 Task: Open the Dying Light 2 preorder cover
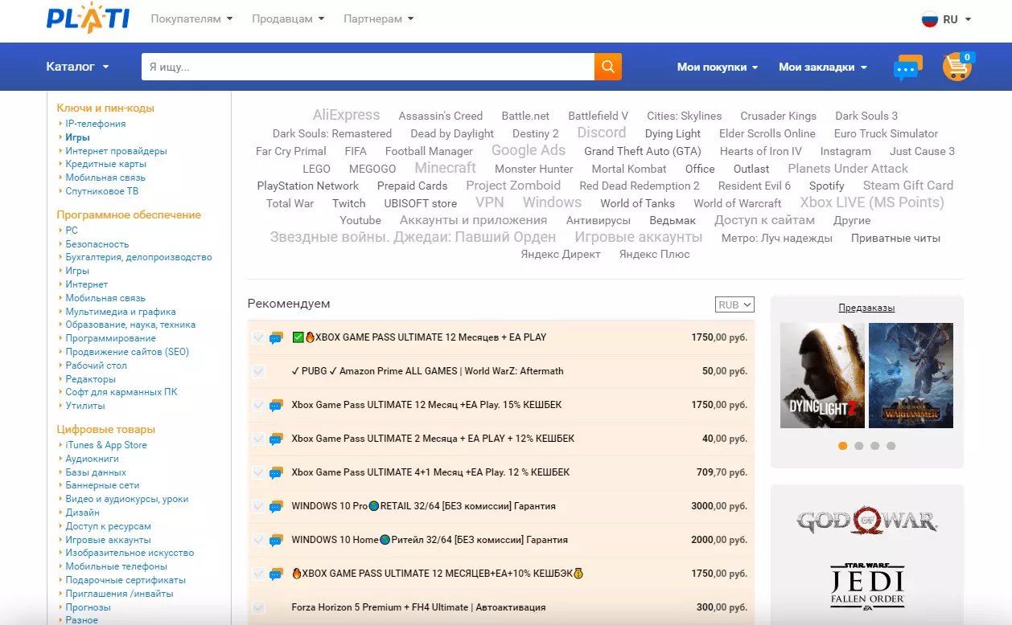822,375
